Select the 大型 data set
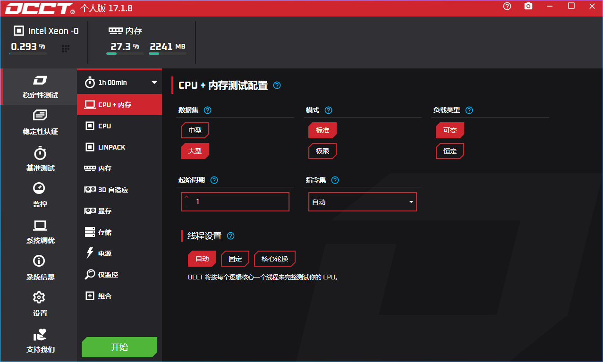Screen dimensions: 603x362 click(x=195, y=151)
